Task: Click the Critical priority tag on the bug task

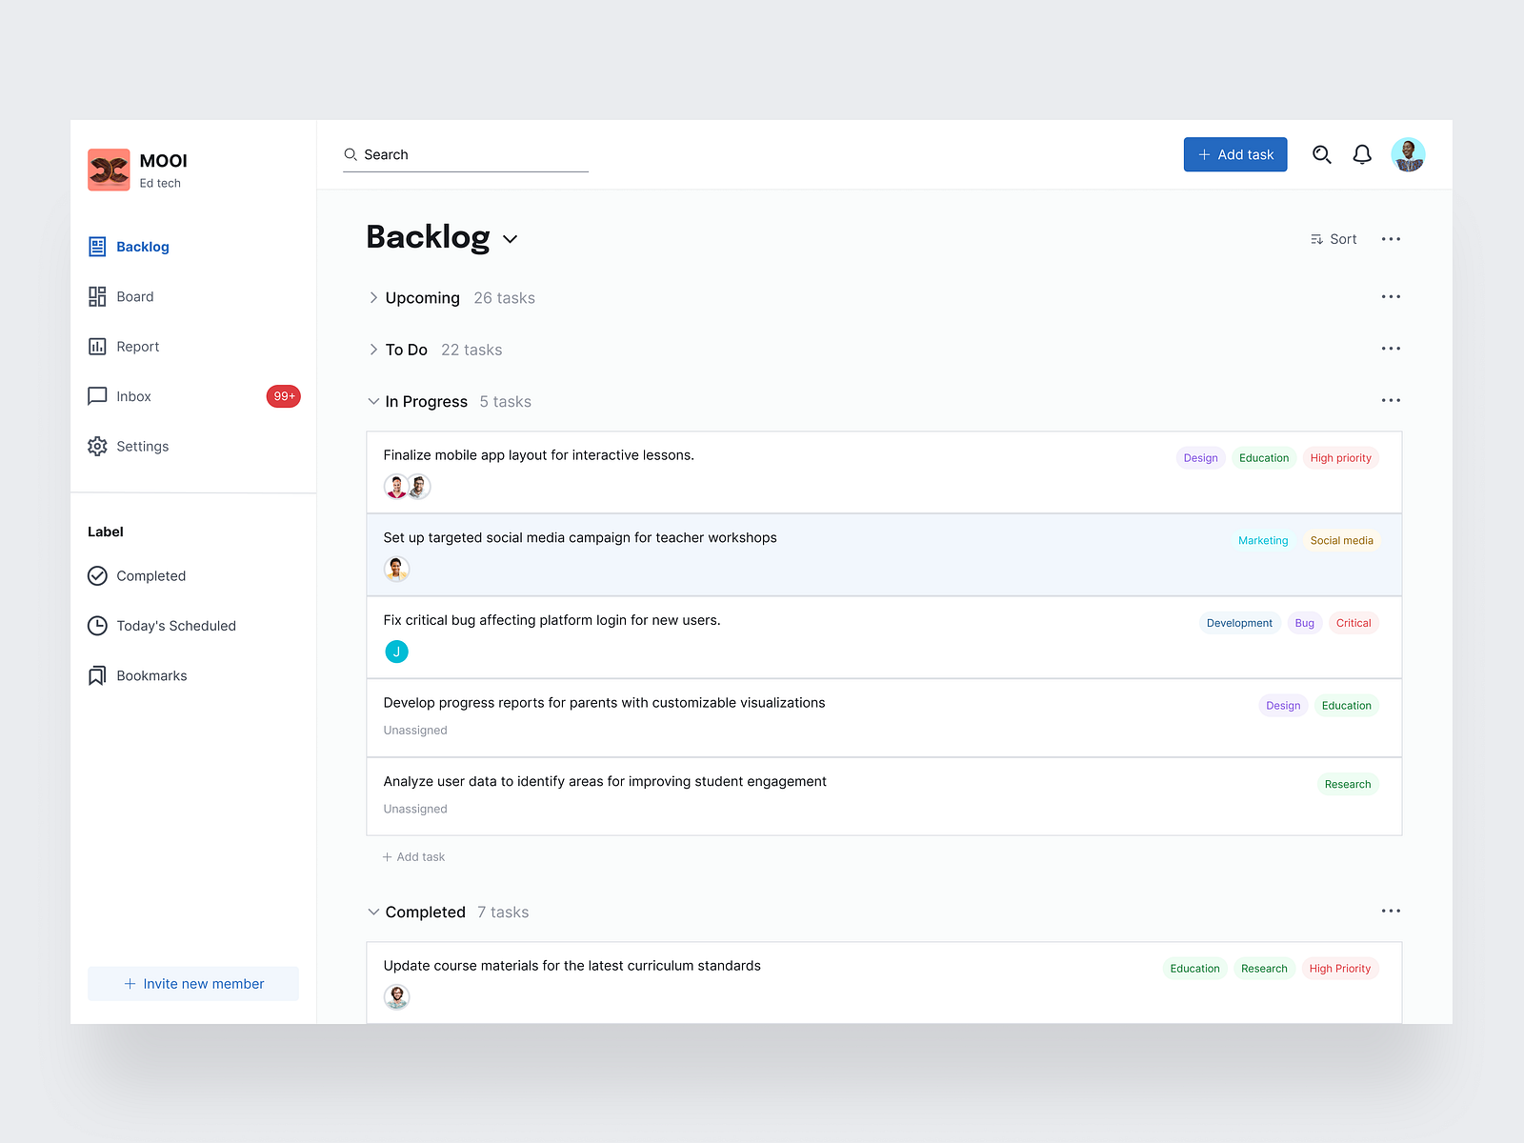Action: 1354,623
